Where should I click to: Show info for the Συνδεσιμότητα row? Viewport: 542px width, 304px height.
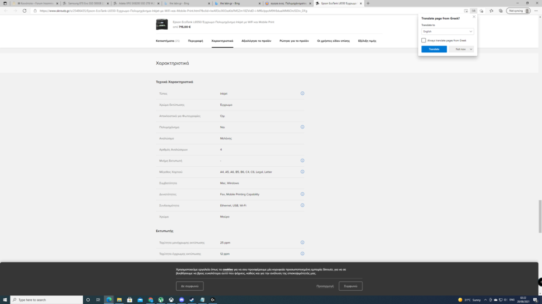pos(302,205)
